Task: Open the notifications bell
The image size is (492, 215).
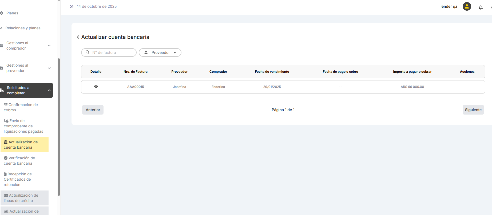Action: pos(481,7)
